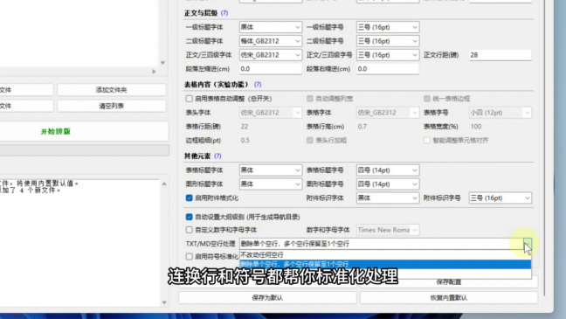
Task: Open help for 表格内容 (实验功能) section
Action: click(x=258, y=85)
